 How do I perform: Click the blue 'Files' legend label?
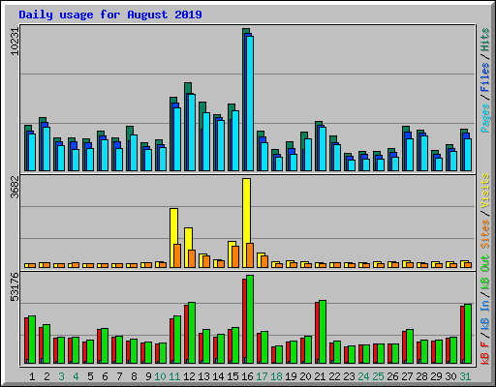point(485,76)
